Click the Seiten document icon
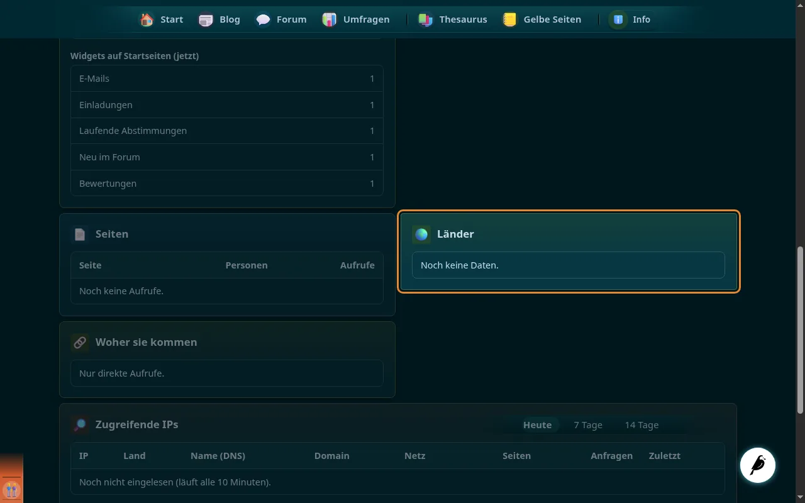This screenshot has width=805, height=503. 80,235
